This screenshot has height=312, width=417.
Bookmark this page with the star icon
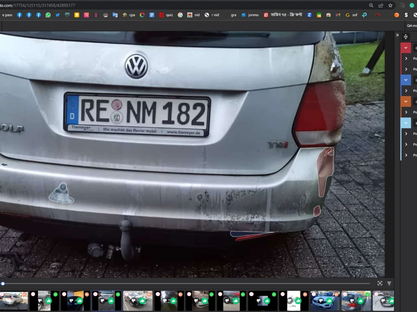[x=390, y=5]
